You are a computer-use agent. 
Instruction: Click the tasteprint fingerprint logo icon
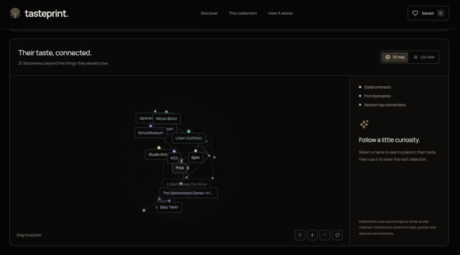[x=15, y=13]
